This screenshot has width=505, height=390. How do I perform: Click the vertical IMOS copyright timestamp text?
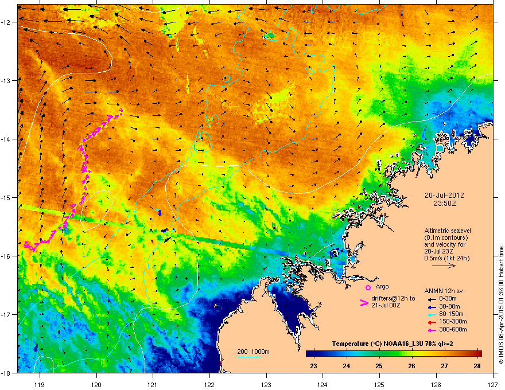(x=501, y=305)
